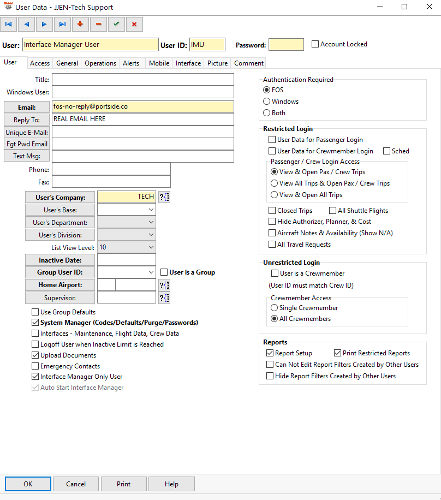Image resolution: width=441 pixels, height=500 pixels.
Task: Delete user with red minus icon
Action: pos(98,24)
